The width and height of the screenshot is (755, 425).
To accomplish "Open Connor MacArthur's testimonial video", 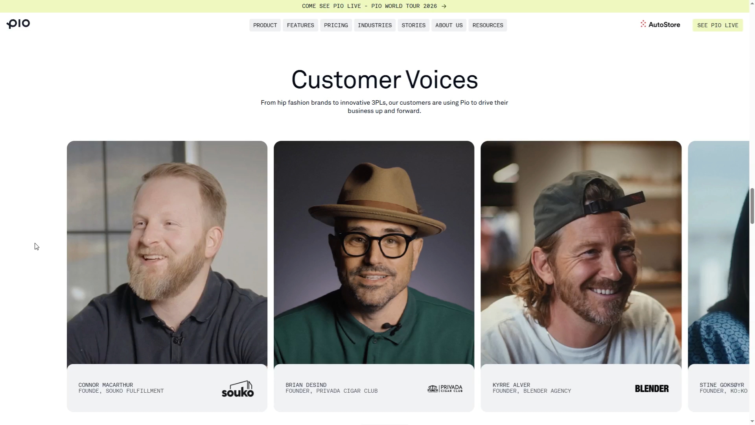I will (x=167, y=252).
